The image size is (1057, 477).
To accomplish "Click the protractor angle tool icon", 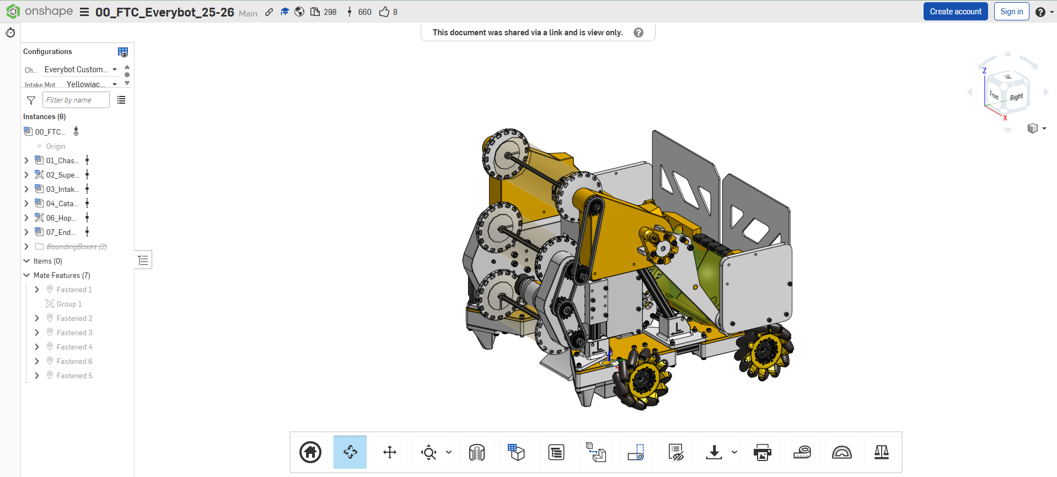I will 842,453.
